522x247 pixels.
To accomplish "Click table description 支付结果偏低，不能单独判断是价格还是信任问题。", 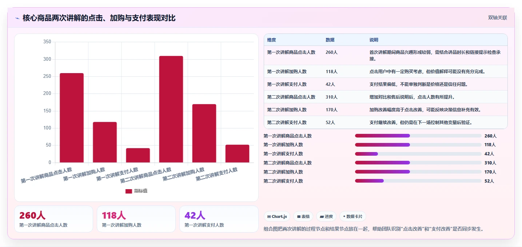I will pos(418,84).
